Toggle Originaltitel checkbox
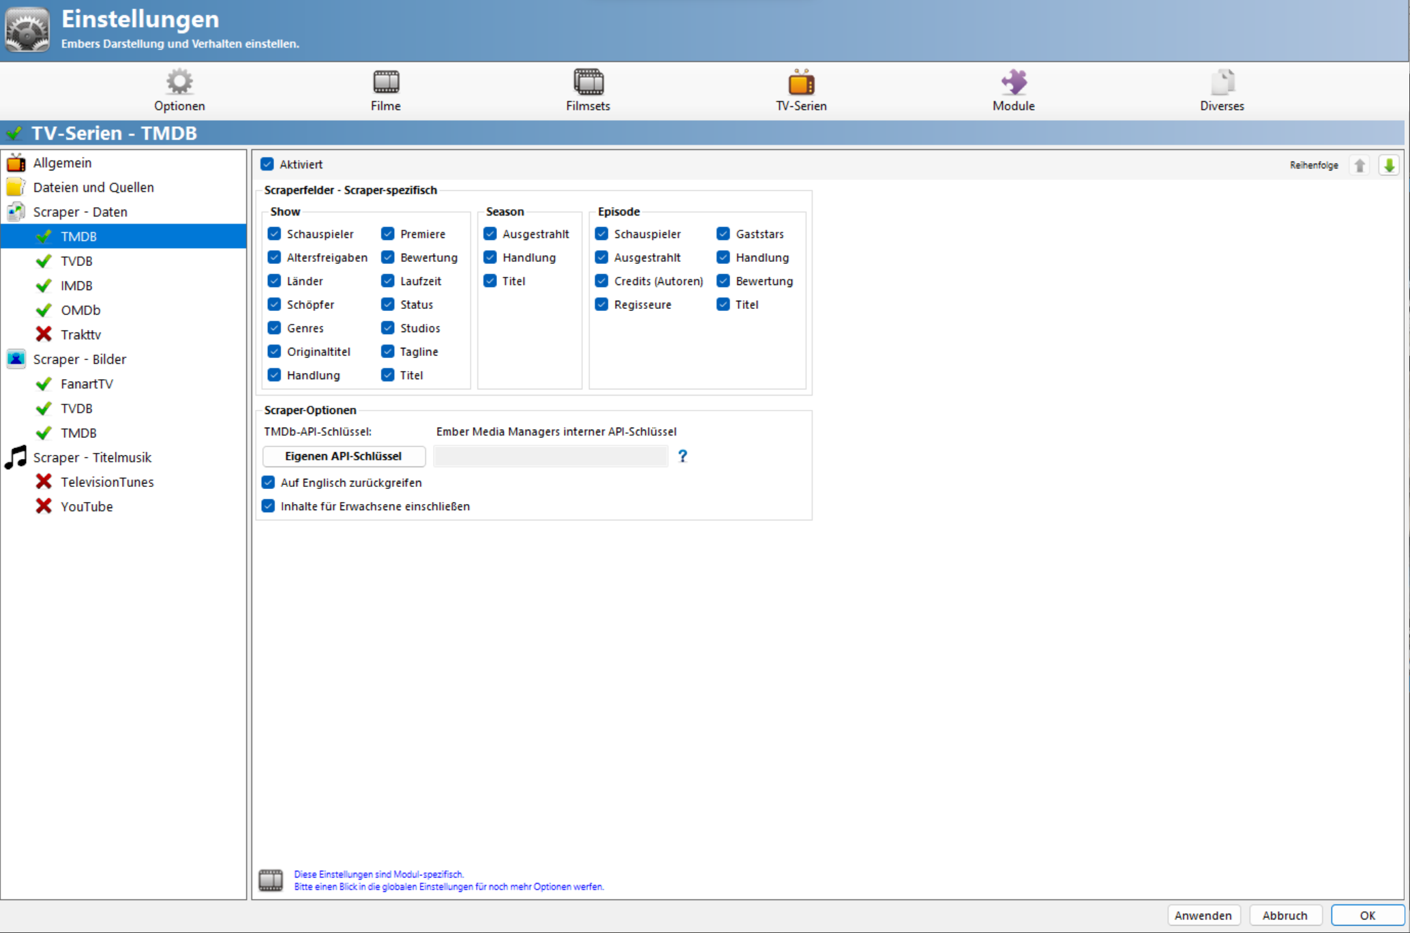Viewport: 1410px width, 933px height. click(274, 351)
